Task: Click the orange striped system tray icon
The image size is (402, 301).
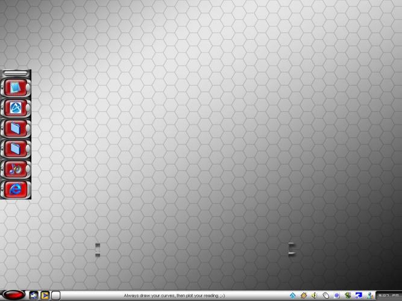Action: point(304,296)
